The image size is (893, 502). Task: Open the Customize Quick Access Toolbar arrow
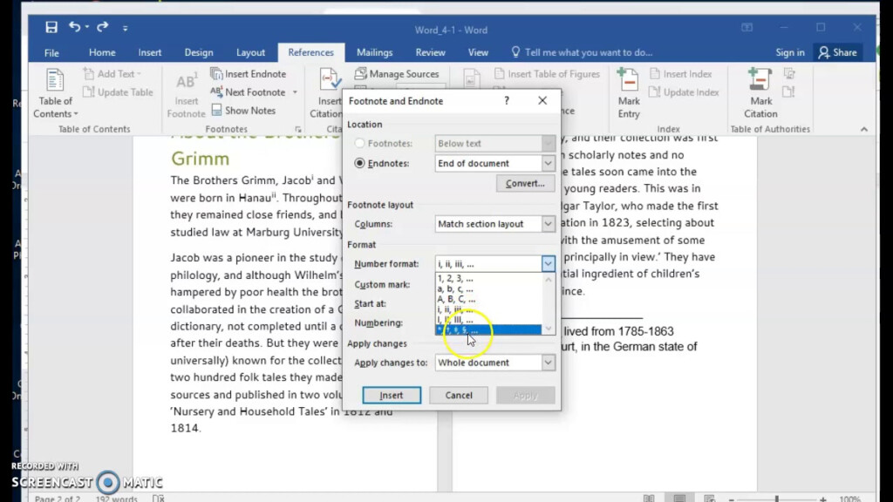click(x=126, y=27)
